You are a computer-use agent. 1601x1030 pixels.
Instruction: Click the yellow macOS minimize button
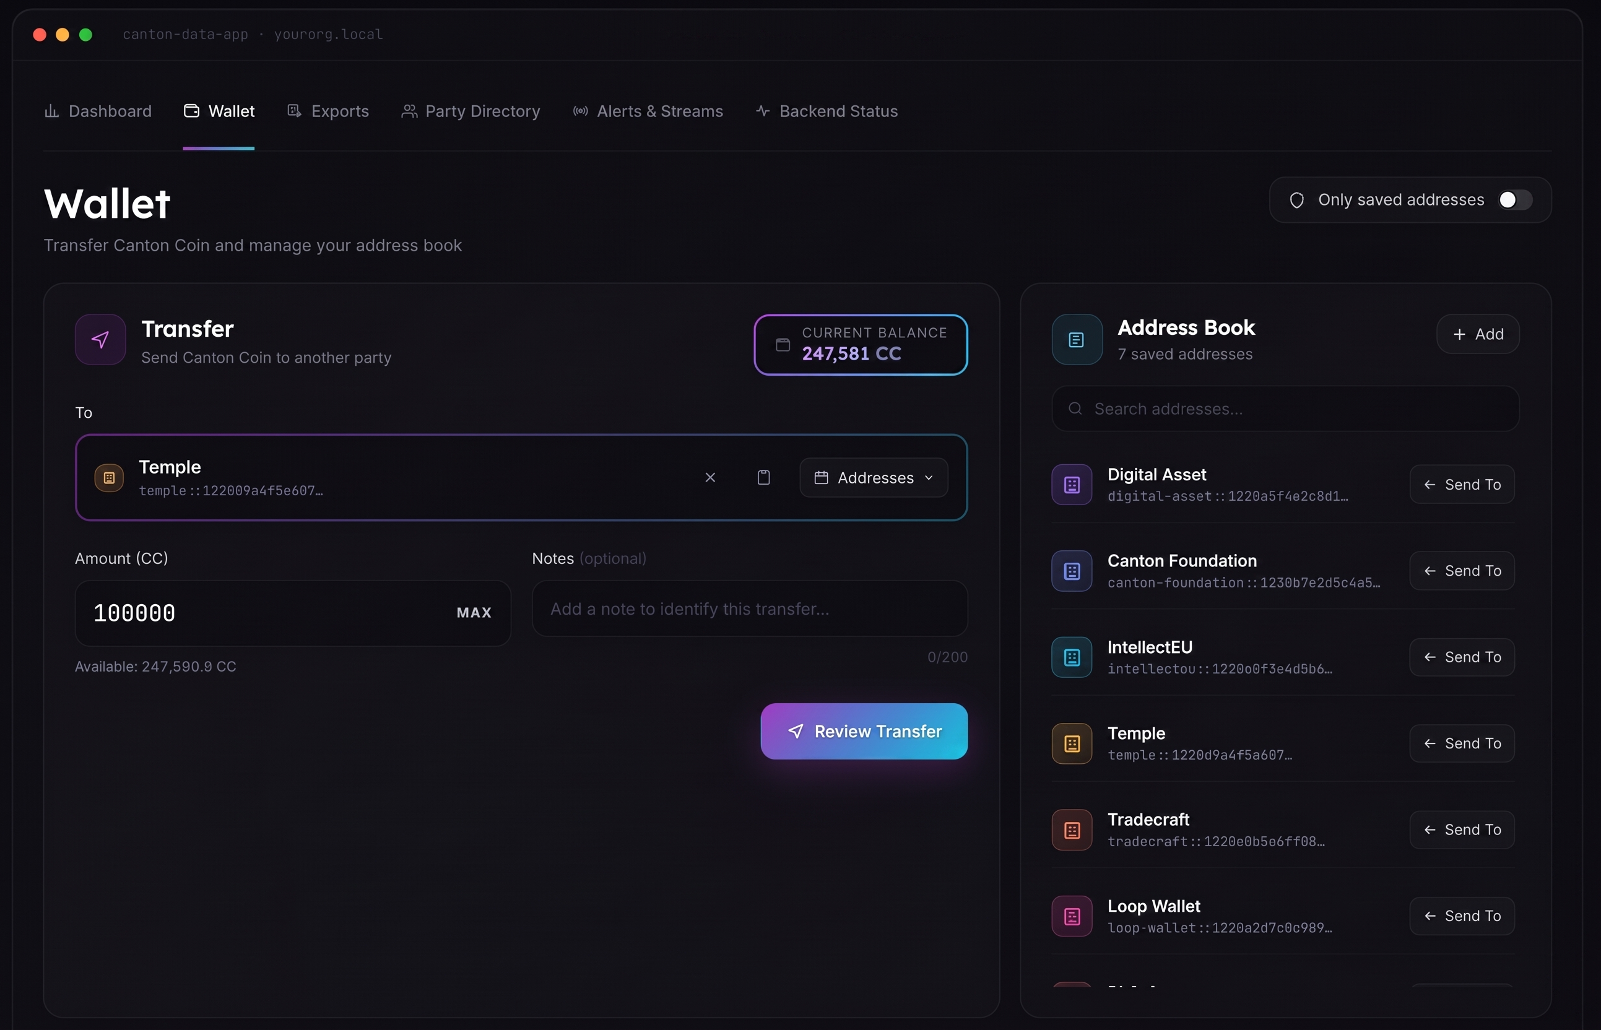[62, 35]
